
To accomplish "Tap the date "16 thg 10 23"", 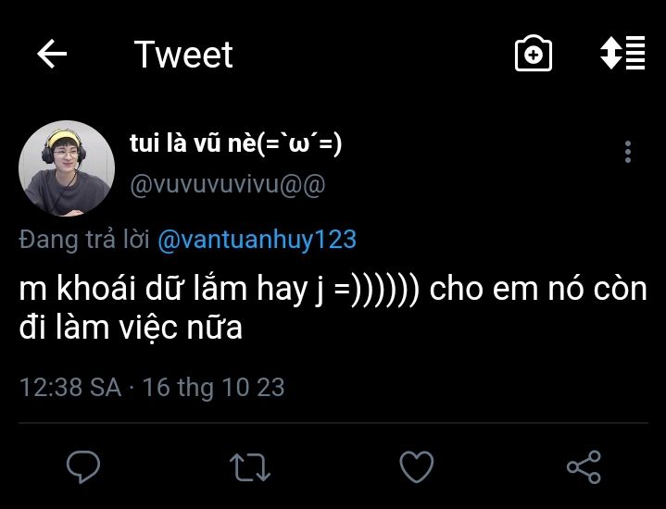I will pyautogui.click(x=213, y=387).
